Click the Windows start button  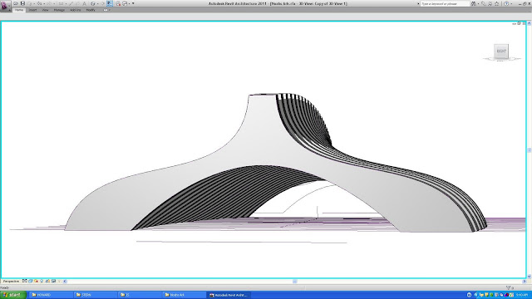click(x=13, y=295)
